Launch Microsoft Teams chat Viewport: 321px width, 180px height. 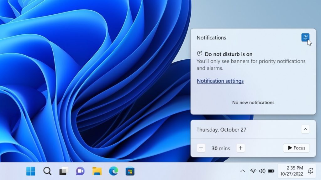click(80, 171)
